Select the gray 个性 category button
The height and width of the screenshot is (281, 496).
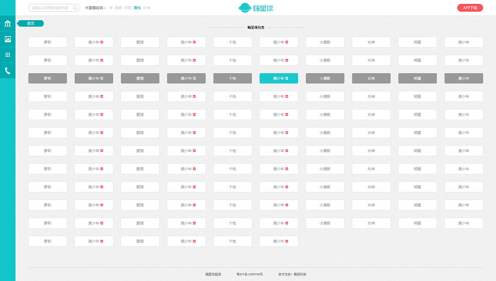[x=232, y=78]
